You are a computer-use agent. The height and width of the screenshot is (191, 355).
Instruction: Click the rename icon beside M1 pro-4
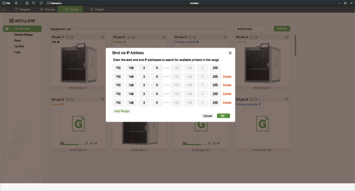pyautogui.click(x=252, y=37)
